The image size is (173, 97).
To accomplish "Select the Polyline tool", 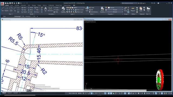I will point(6,9).
